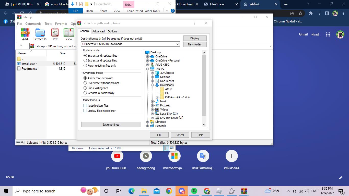349x196 pixels.
Task: Check Display files in Explorer
Action: (85, 111)
